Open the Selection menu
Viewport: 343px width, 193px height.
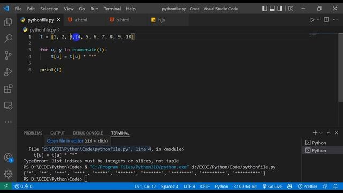49,9
